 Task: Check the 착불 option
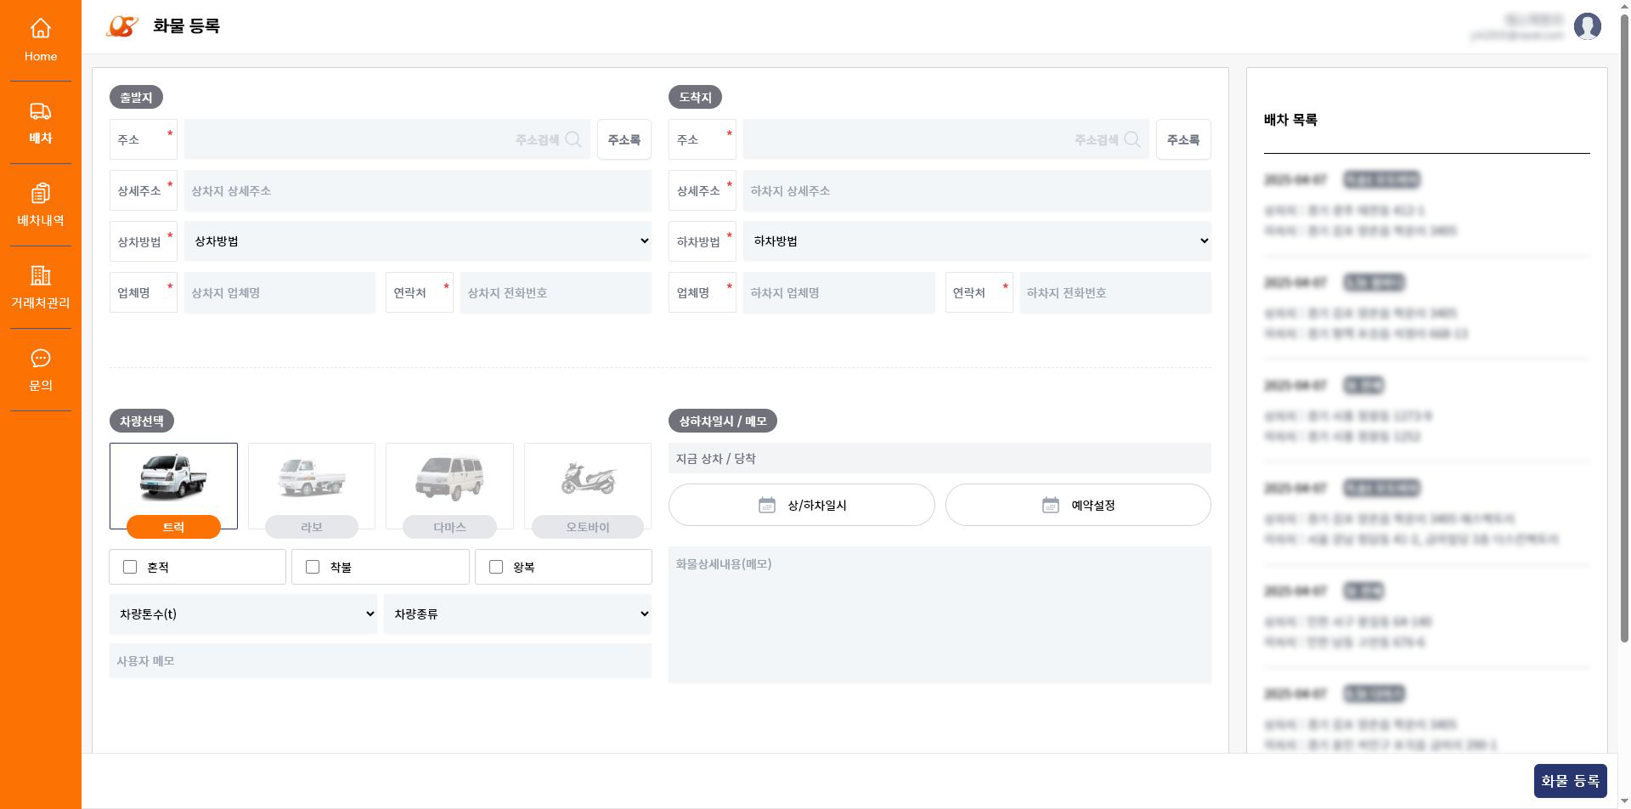313,567
